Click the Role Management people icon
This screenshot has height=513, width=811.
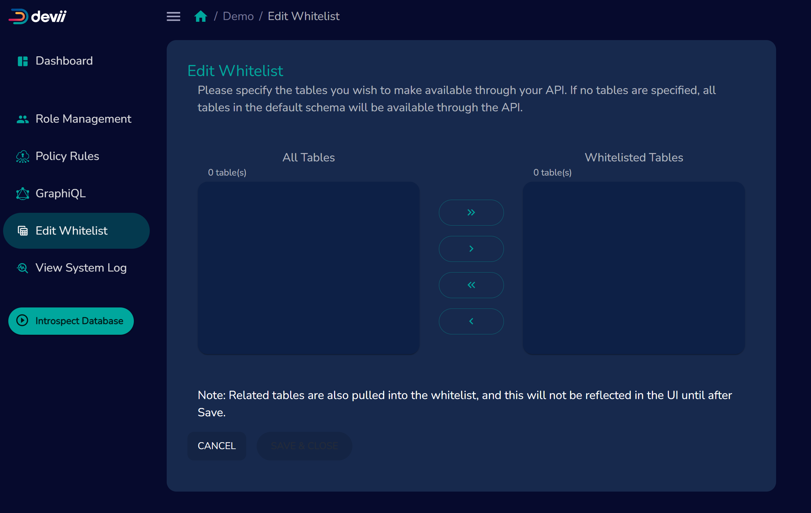(x=23, y=119)
